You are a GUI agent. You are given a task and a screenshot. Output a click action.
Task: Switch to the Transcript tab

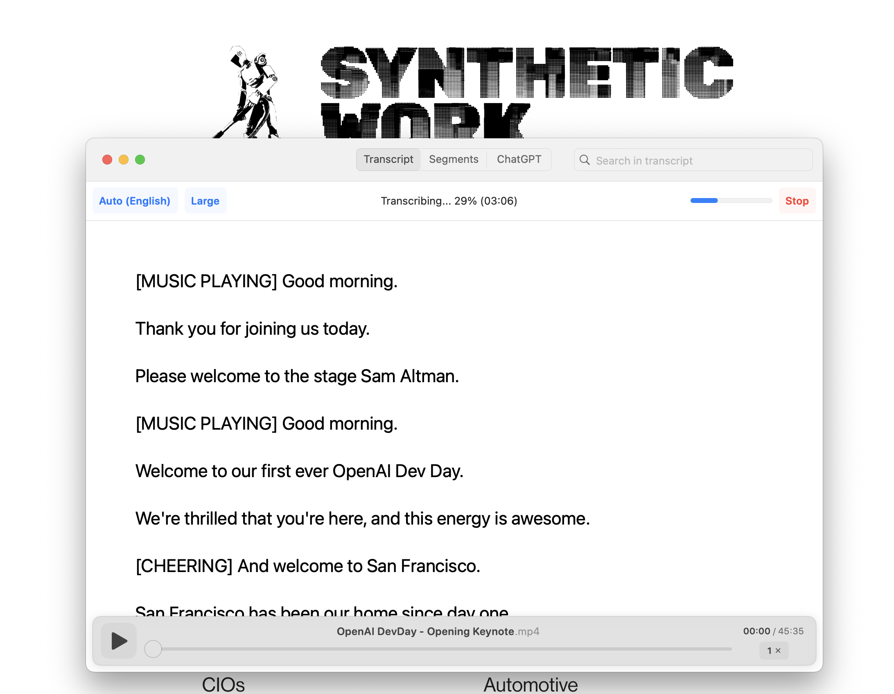click(388, 159)
